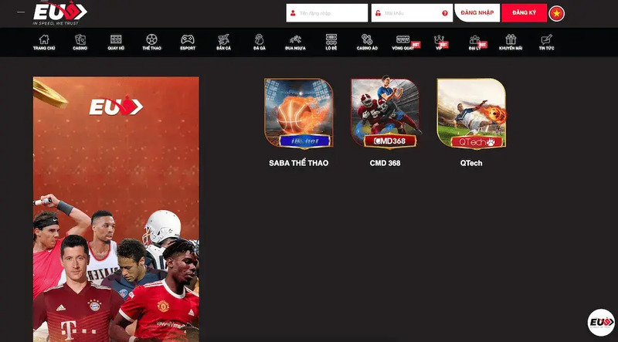Screen dimensions: 618x342
Task: Click the password help question mark icon
Action: point(445,13)
